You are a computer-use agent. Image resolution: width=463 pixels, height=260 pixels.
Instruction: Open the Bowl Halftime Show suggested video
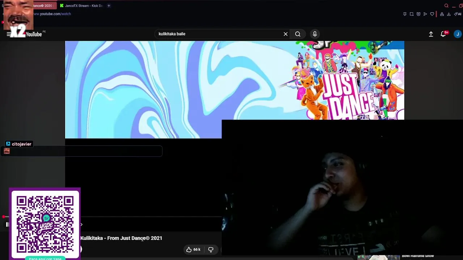tap(418, 256)
